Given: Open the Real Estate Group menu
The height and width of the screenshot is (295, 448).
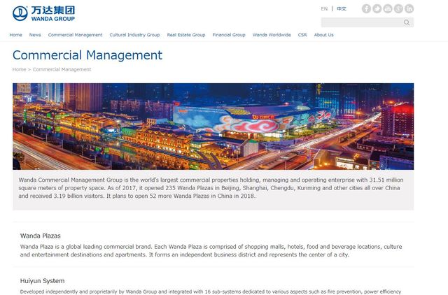Looking at the screenshot, I should click(x=186, y=35).
